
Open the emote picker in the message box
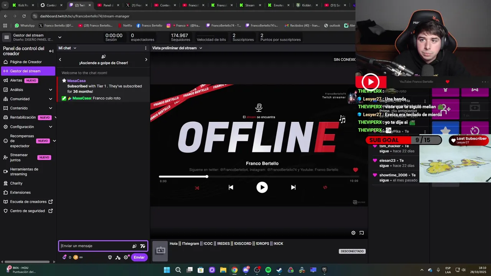tap(143, 246)
